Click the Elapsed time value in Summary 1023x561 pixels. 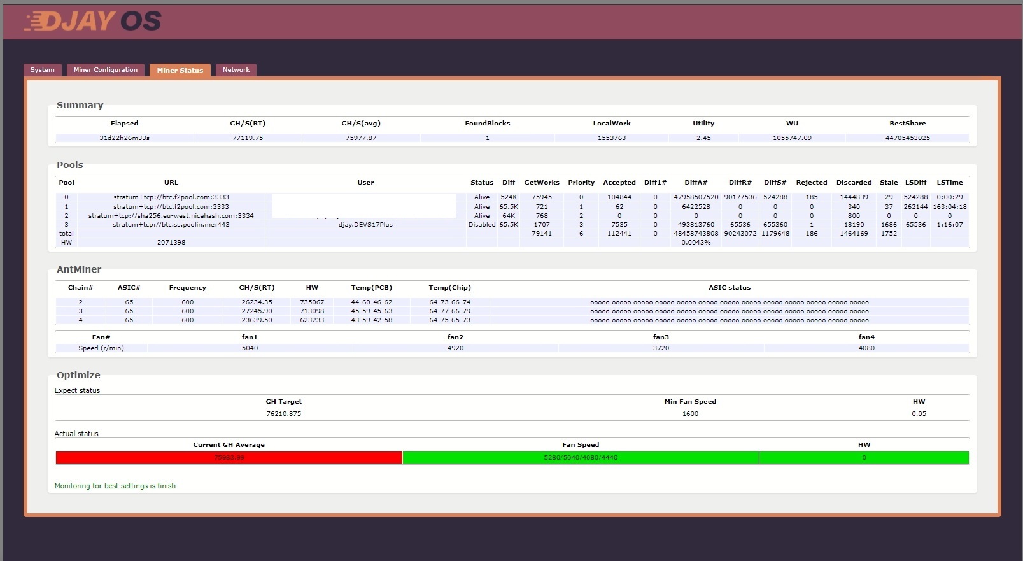point(124,138)
